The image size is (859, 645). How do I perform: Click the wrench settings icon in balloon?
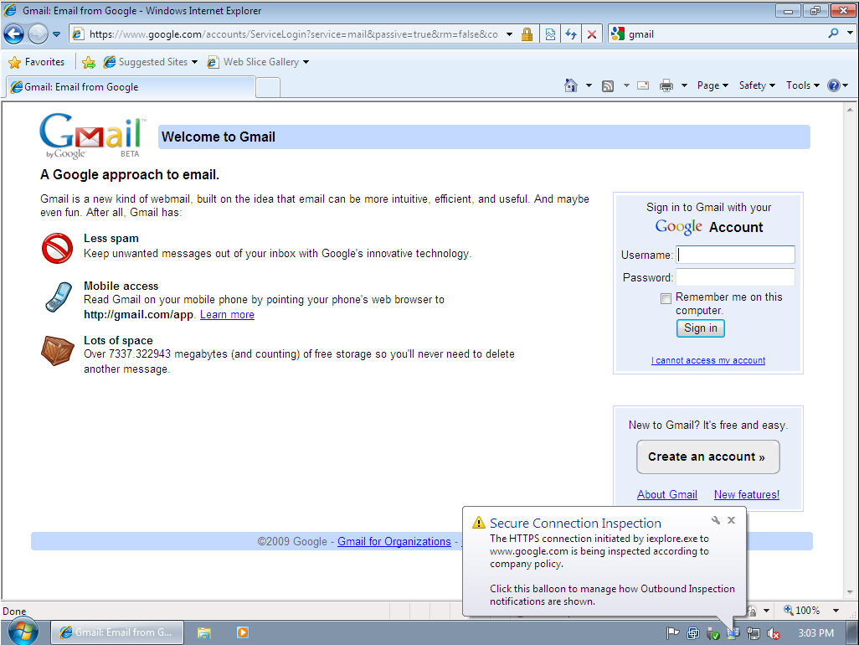coord(716,520)
